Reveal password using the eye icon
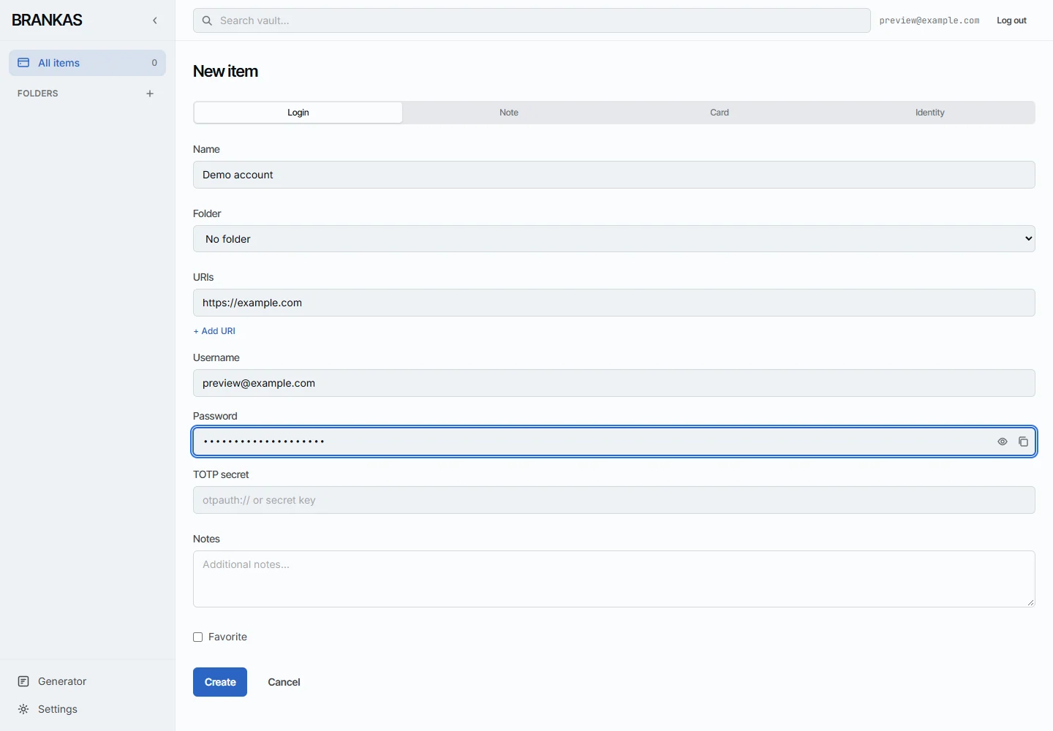Screen dimensions: 1053x731 tap(1003, 442)
